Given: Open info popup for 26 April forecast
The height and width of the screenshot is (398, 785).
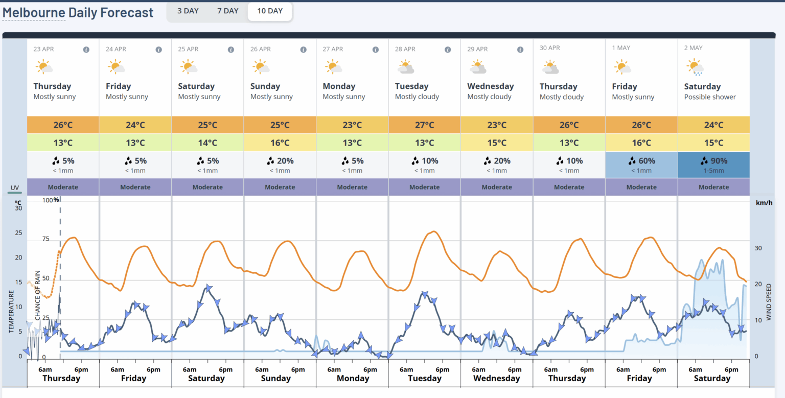Looking at the screenshot, I should click(303, 49).
